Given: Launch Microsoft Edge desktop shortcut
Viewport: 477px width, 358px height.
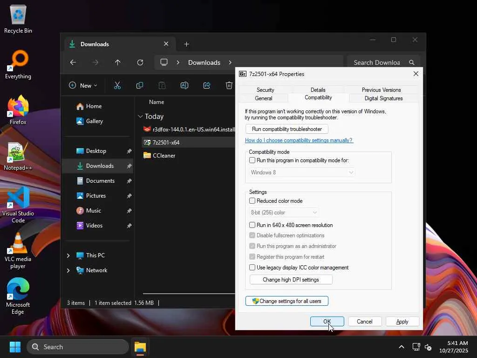Looking at the screenshot, I should click(x=18, y=296).
